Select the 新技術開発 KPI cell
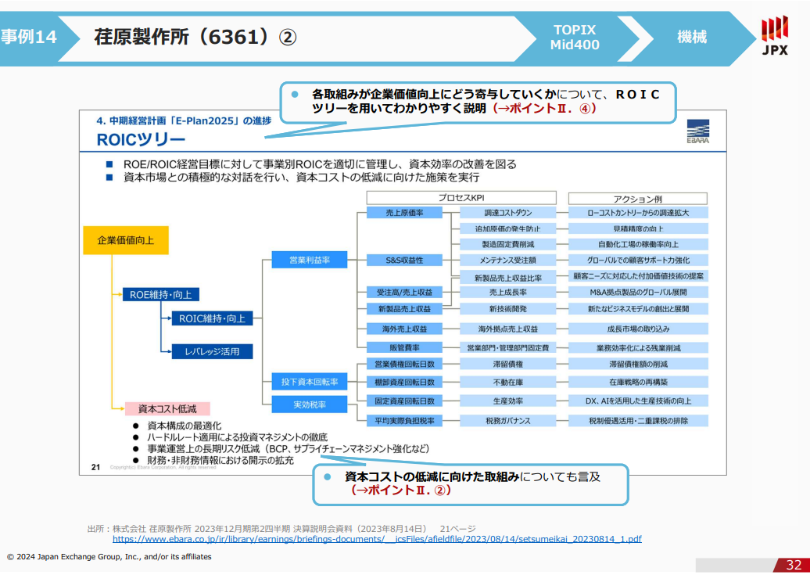The height and width of the screenshot is (575, 810). point(507,309)
